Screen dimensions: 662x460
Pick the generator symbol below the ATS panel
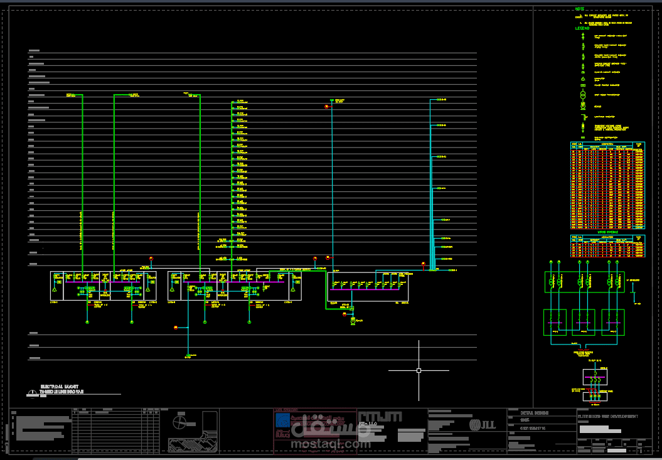pos(353,321)
